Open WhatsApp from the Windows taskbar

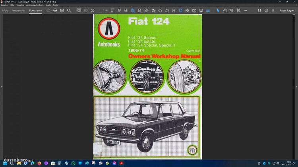click(73, 163)
